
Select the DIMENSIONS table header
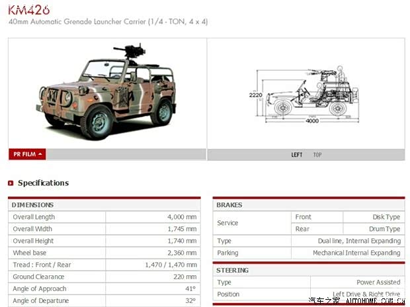tap(33, 205)
